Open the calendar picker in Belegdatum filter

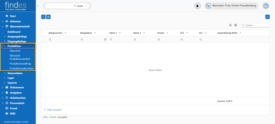click(x=105, y=39)
